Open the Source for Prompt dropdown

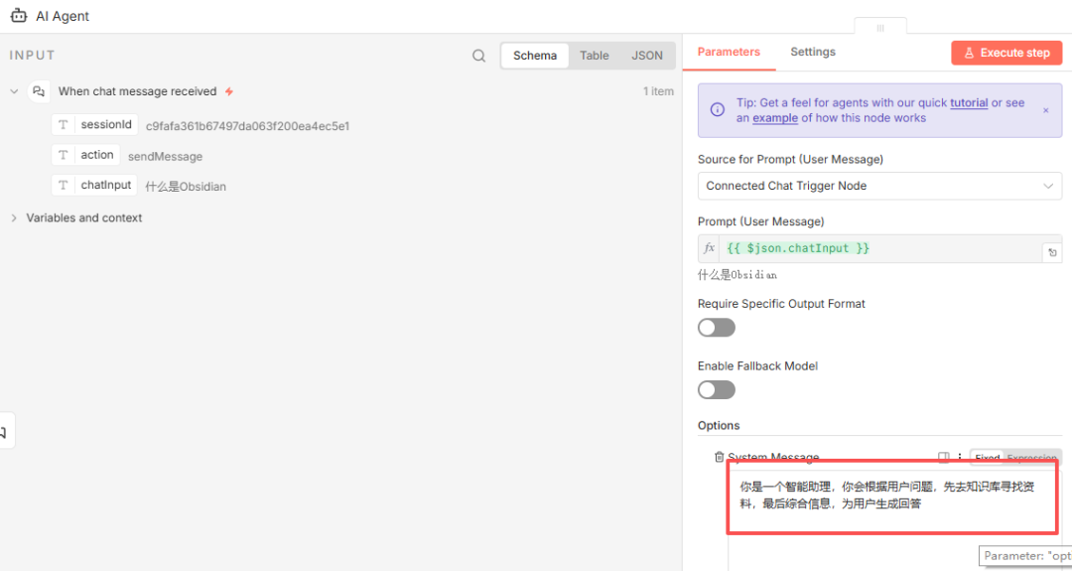click(x=879, y=186)
